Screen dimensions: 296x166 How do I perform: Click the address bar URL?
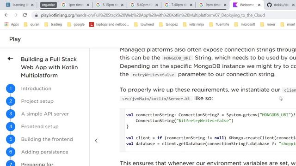pos(153,15)
